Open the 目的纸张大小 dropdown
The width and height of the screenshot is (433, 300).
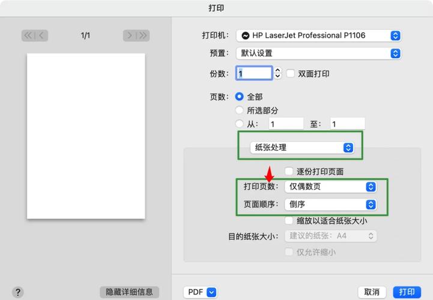(330, 236)
